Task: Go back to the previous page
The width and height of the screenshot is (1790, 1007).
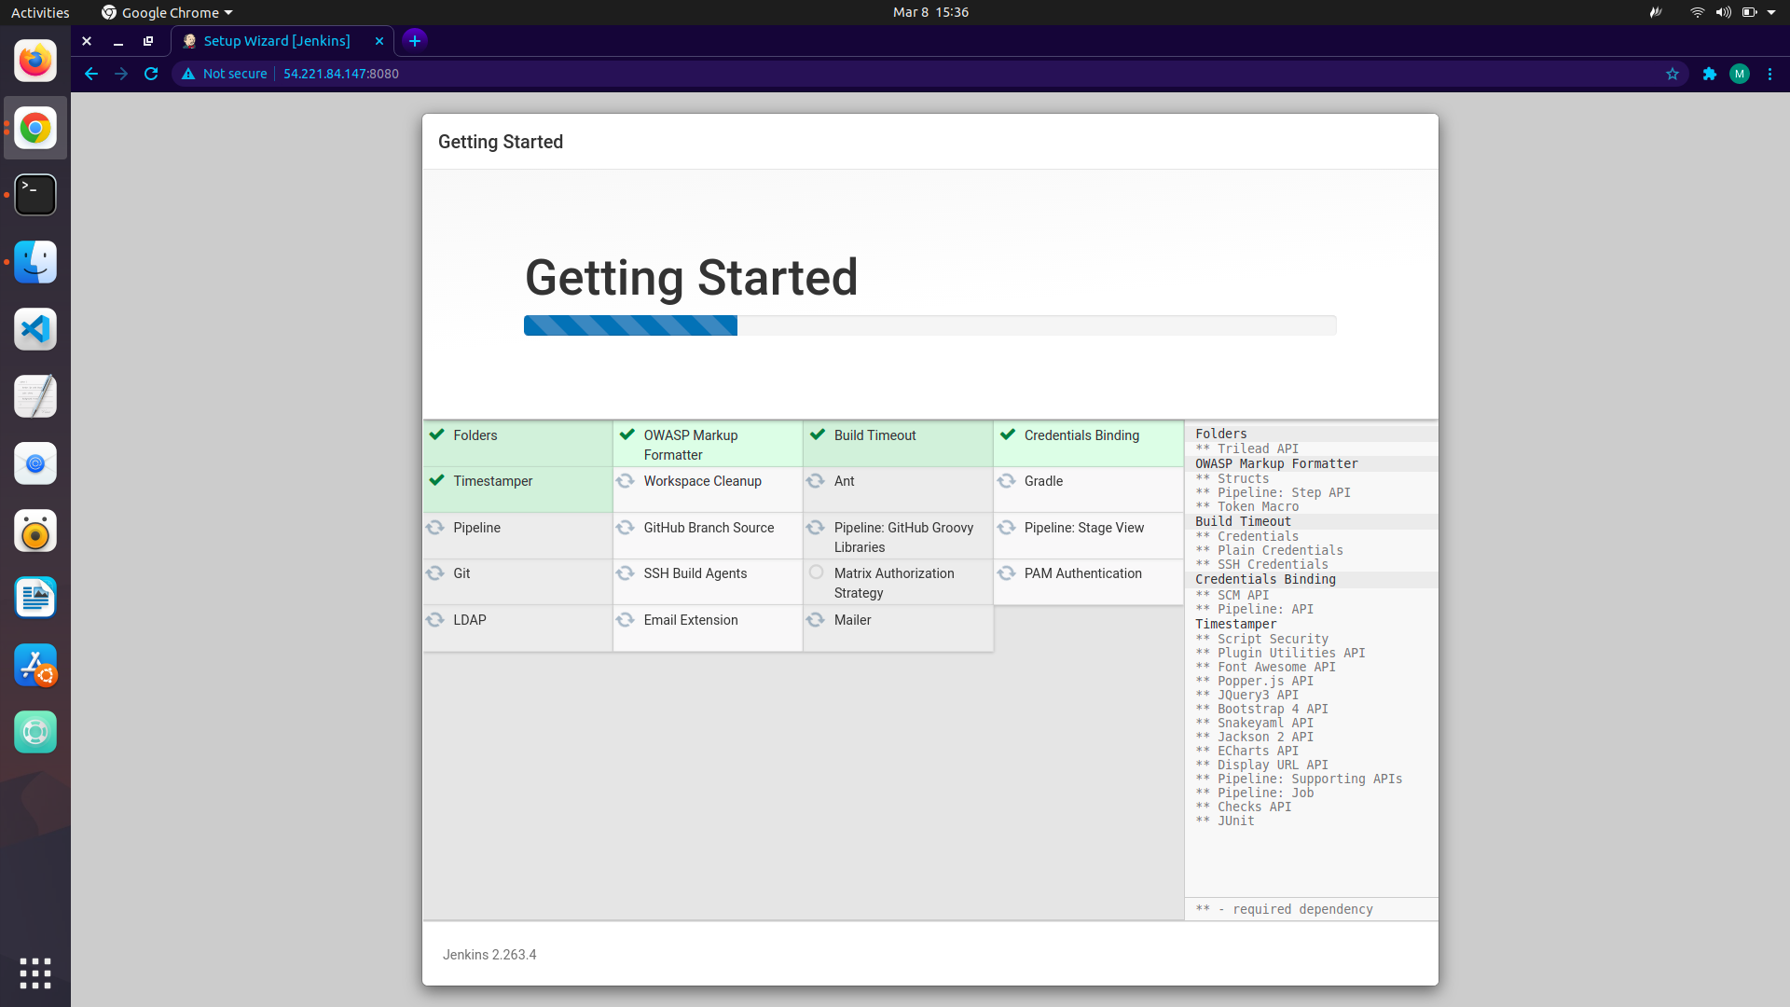Action: click(x=90, y=74)
